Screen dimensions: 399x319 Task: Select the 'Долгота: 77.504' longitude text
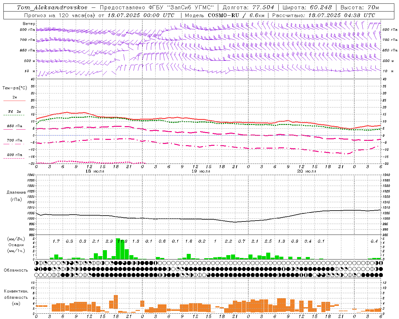[x=248, y=7]
